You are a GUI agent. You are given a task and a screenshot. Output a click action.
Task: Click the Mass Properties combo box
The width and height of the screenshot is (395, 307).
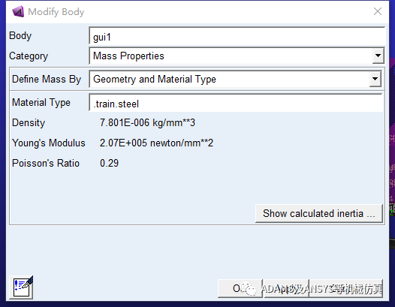[237, 56]
